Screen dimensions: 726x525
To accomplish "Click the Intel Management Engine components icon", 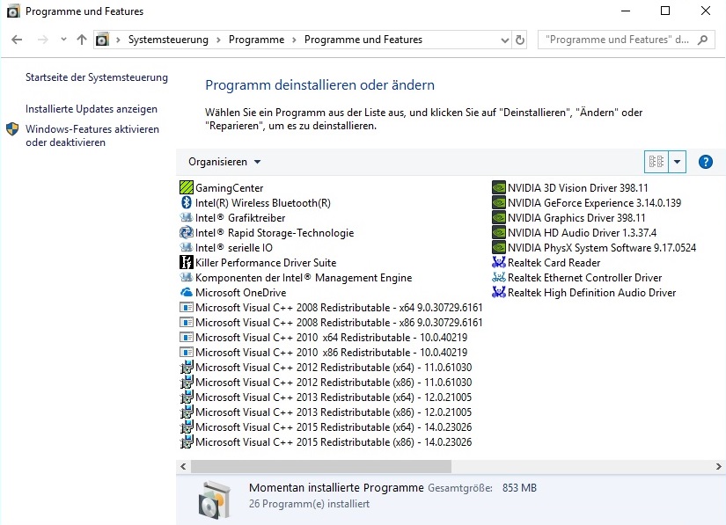I will point(187,278).
